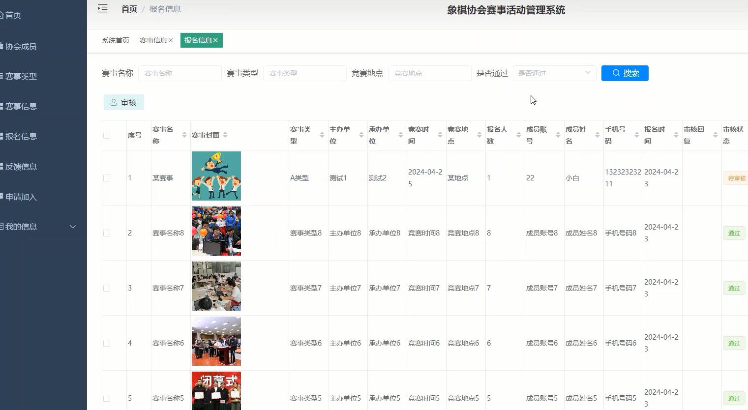Screen dimensions: 748x410
Task: Click 通过 status tag for 赛事名称7
Action: click(734, 288)
